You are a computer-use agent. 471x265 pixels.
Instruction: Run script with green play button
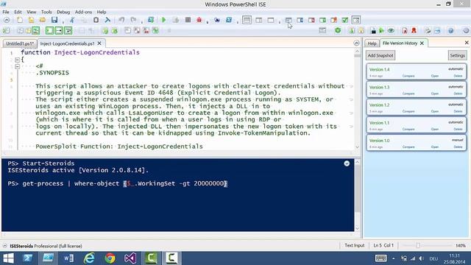(163, 20)
